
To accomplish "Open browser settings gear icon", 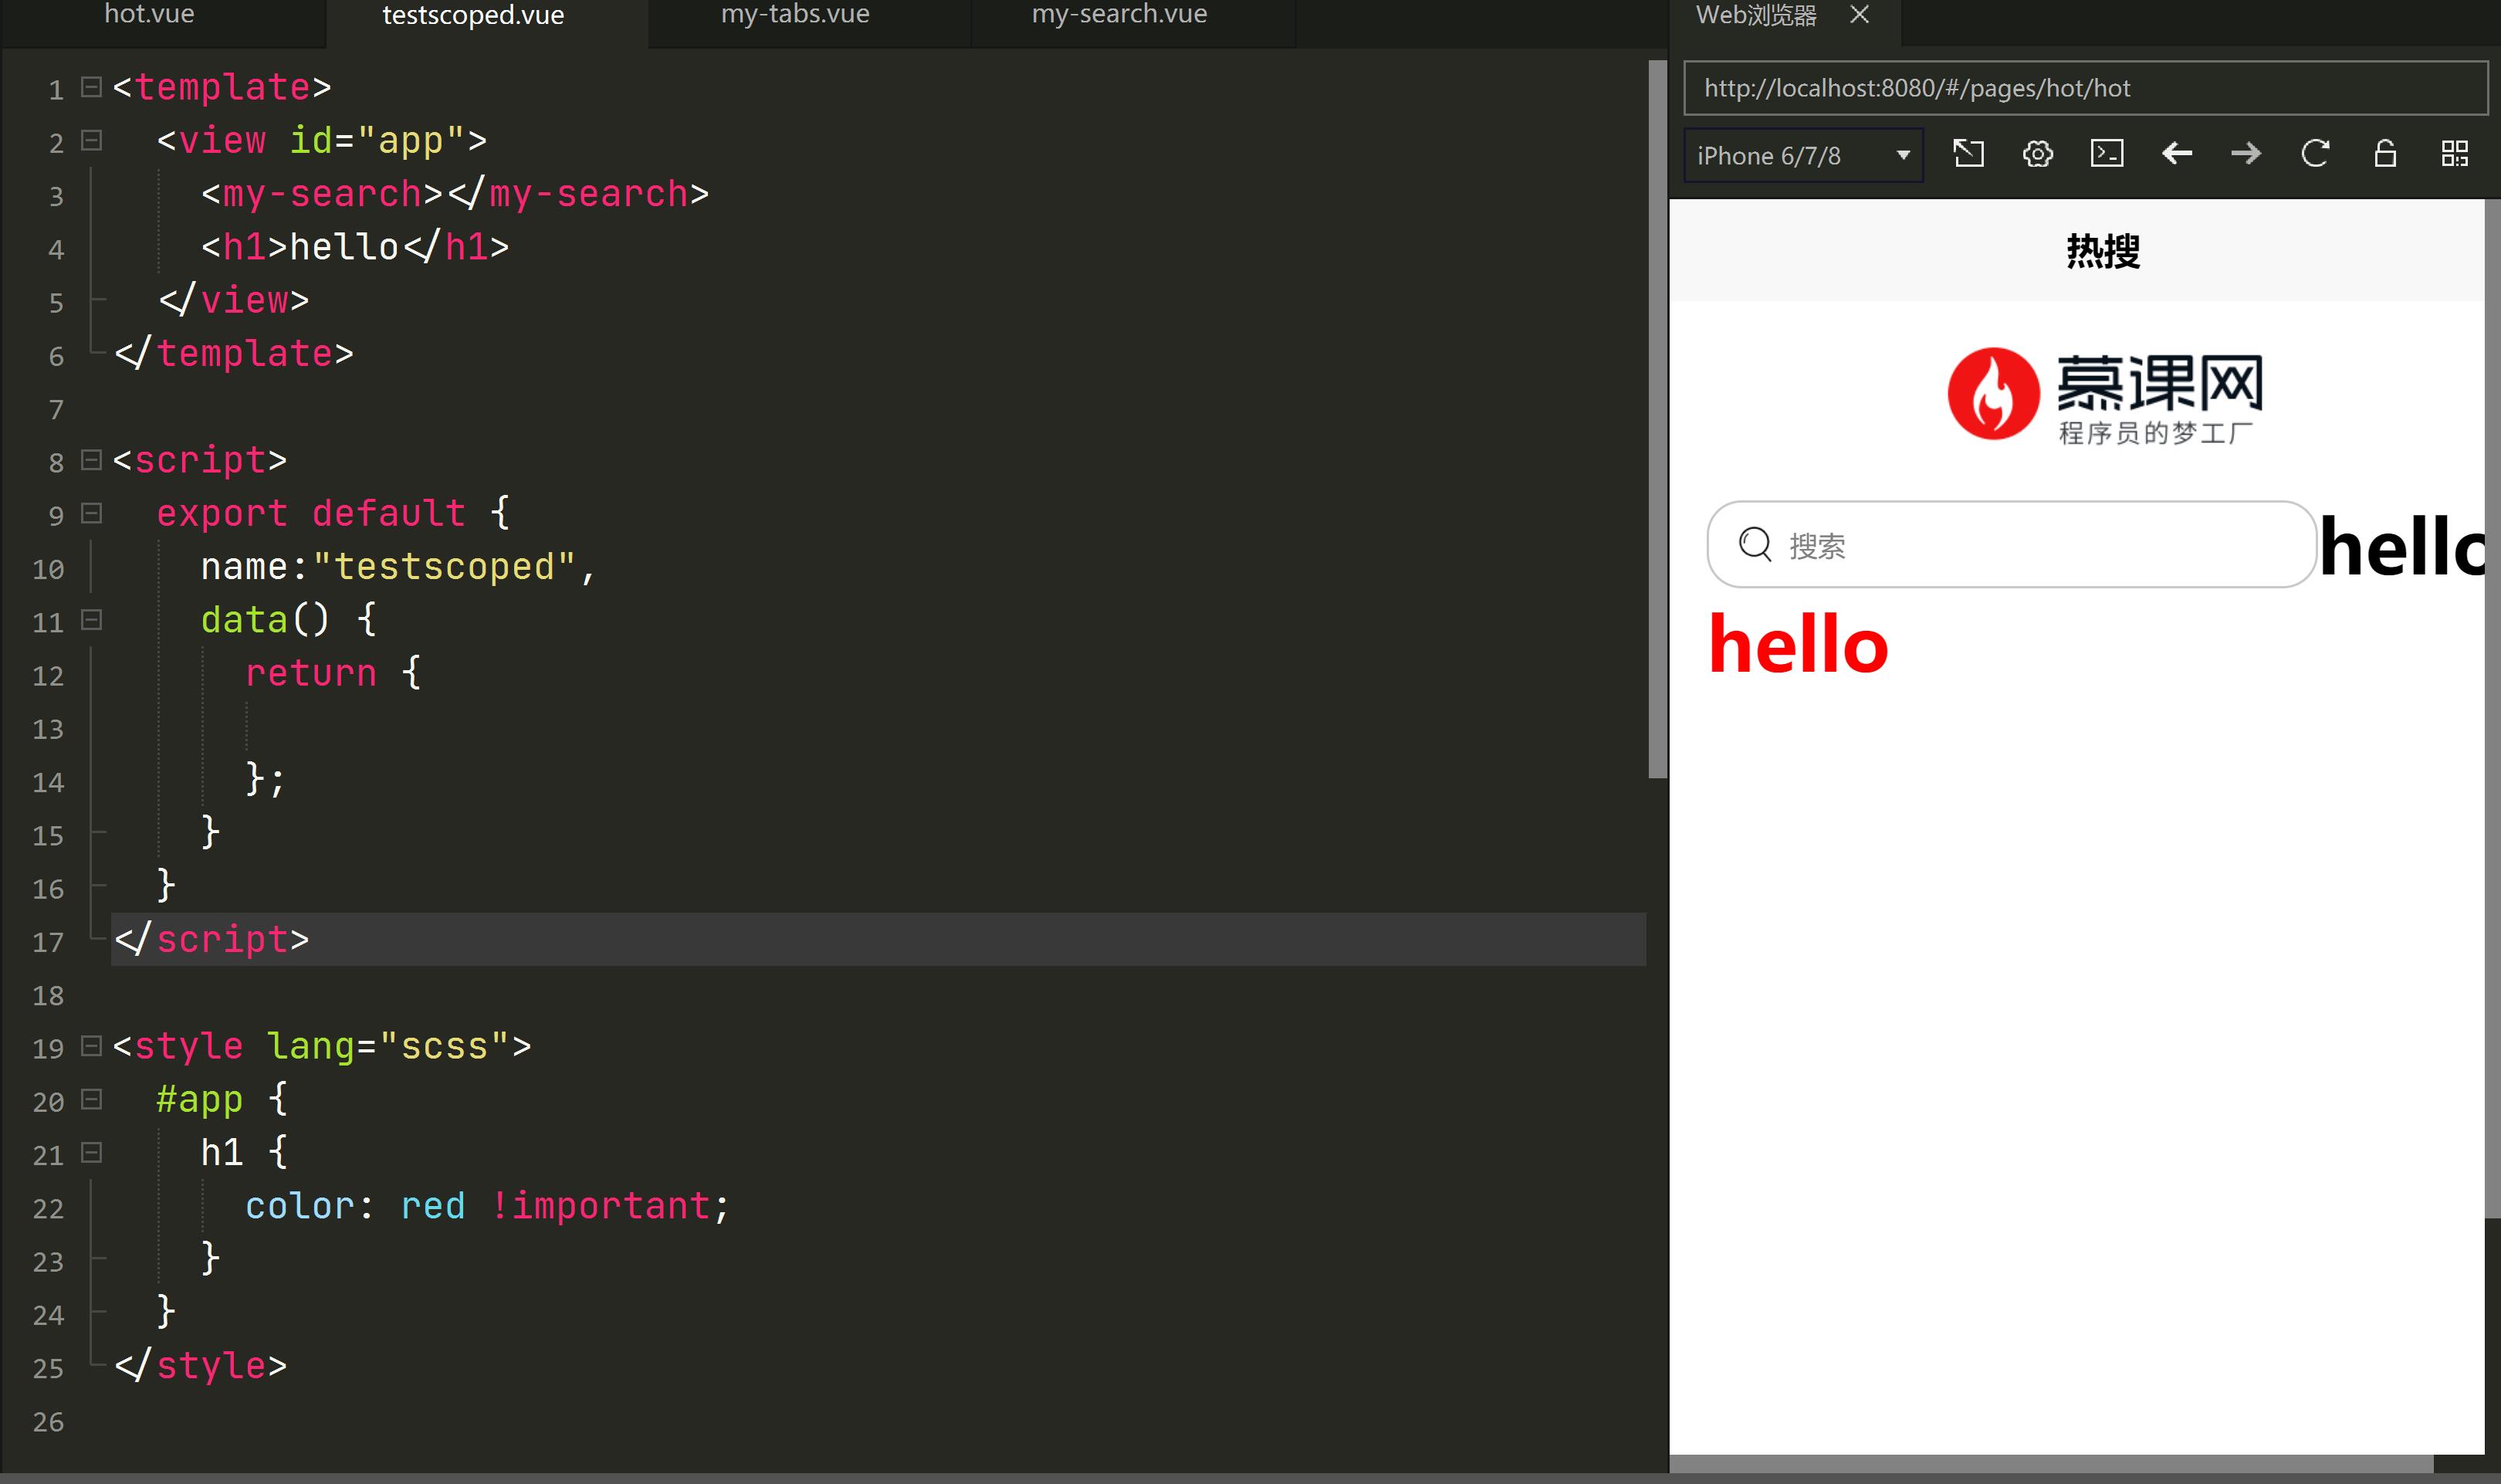I will [2037, 154].
